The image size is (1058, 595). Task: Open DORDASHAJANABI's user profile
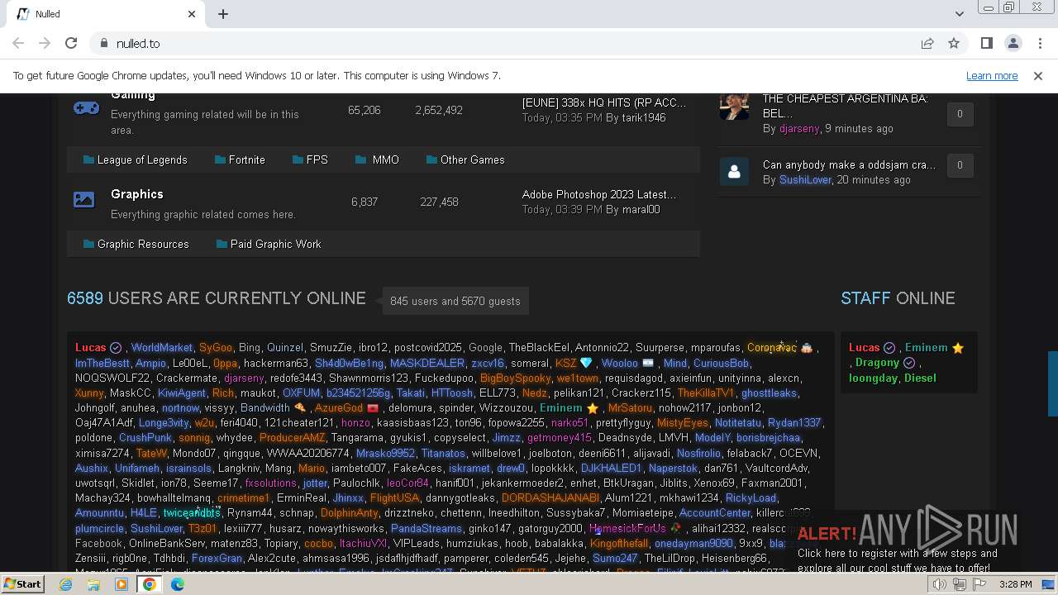pos(550,497)
